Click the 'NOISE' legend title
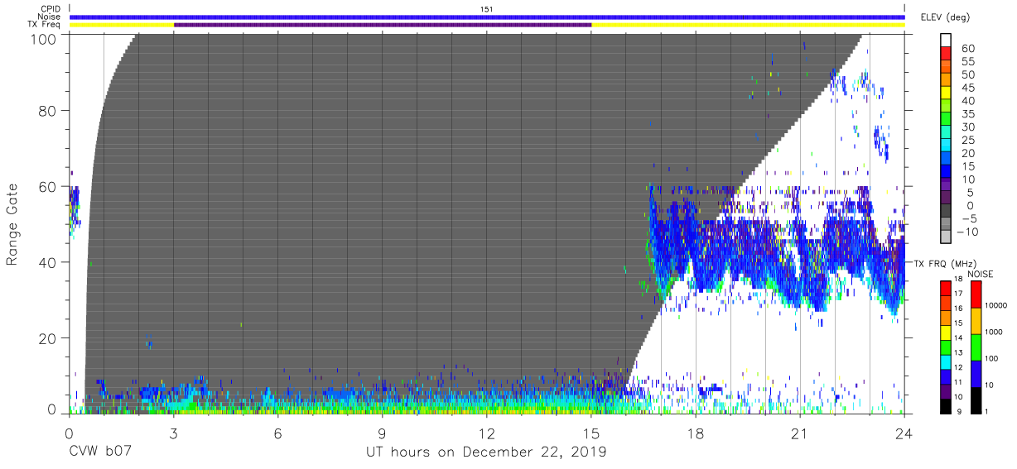The height and width of the screenshot is (469, 1017). (981, 274)
